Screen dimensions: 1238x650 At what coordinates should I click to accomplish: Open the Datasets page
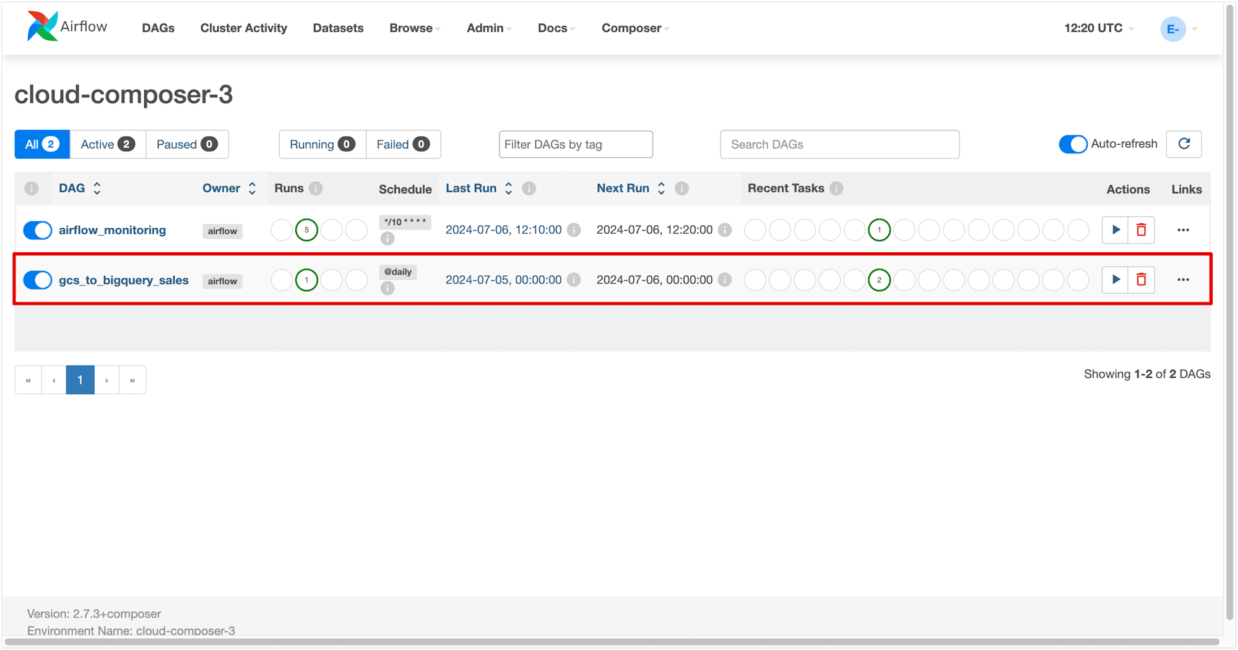338,28
